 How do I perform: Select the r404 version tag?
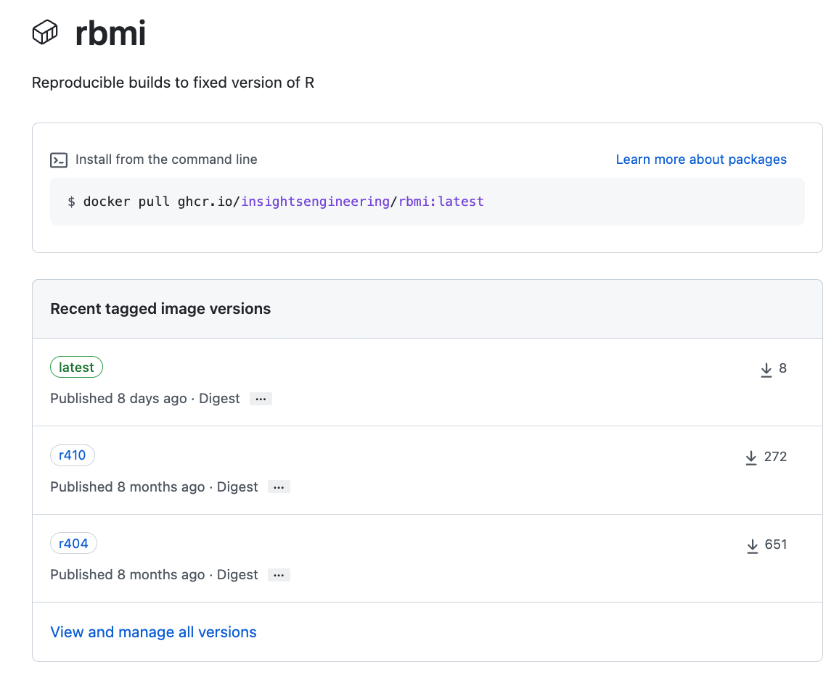tap(73, 544)
